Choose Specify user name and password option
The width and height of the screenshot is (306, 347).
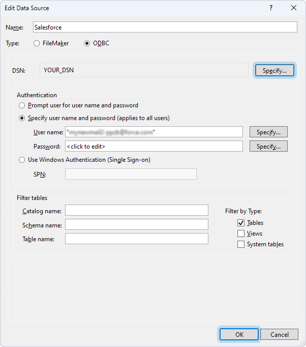[x=22, y=118]
